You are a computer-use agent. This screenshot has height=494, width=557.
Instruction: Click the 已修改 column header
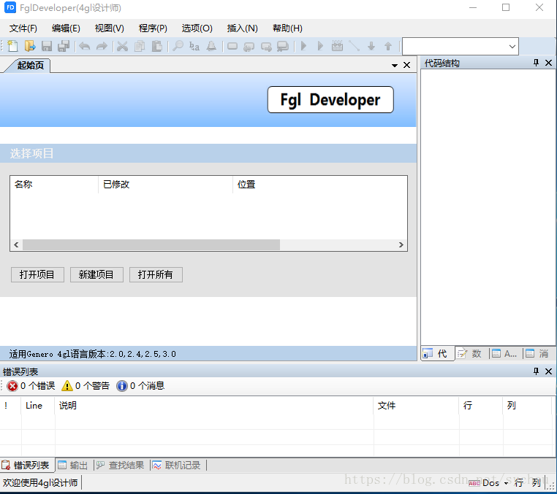pos(165,185)
